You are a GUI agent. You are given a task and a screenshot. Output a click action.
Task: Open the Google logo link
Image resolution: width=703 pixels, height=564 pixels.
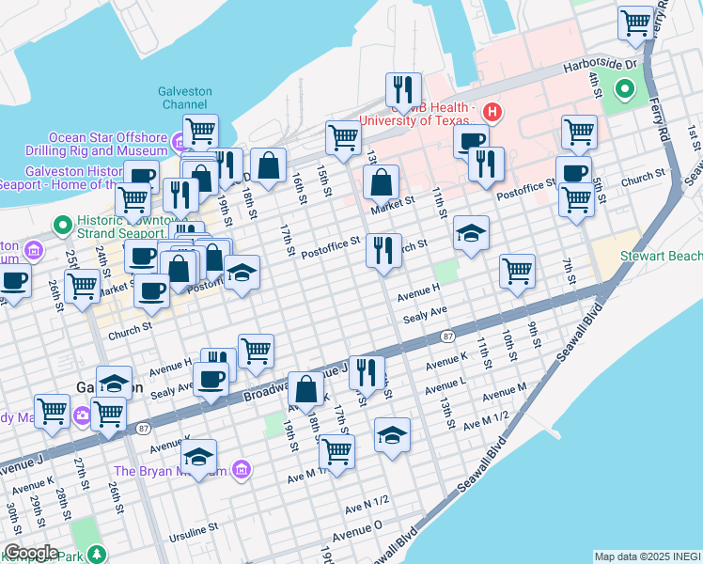(31, 552)
